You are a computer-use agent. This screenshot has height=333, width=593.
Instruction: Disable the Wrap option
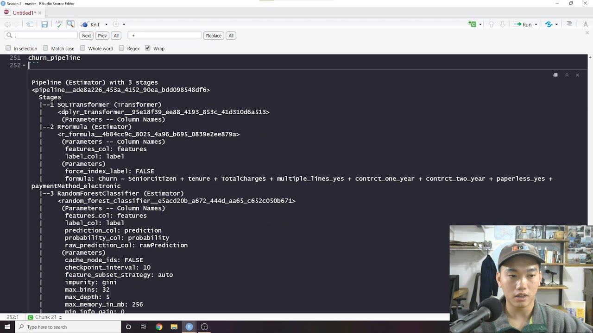point(147,48)
